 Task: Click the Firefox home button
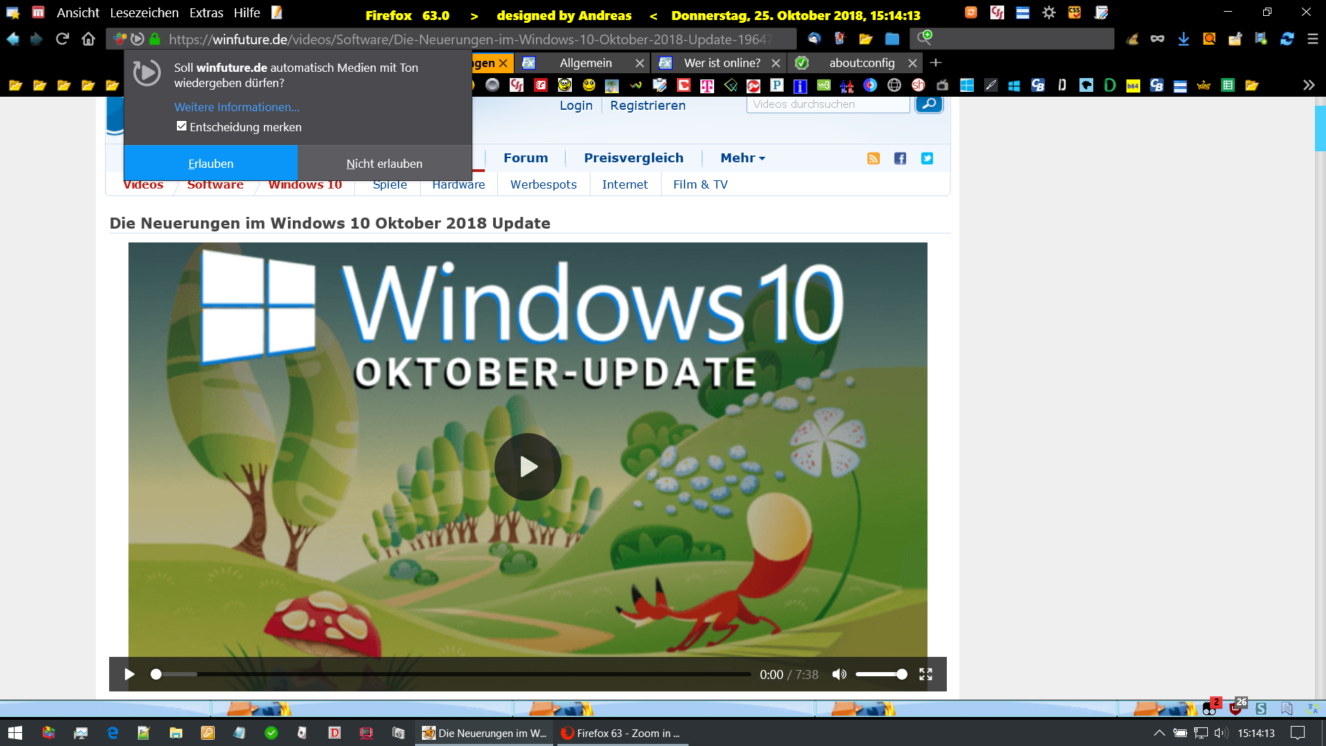(88, 39)
